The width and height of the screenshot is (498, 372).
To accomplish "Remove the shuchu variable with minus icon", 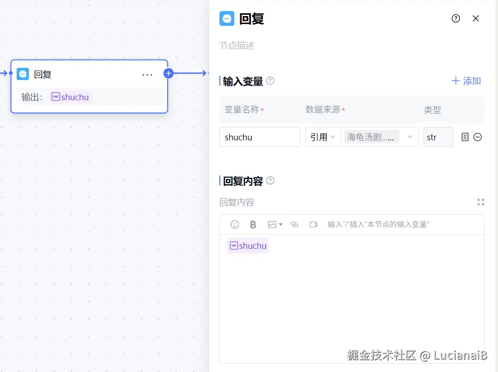I will (x=477, y=137).
